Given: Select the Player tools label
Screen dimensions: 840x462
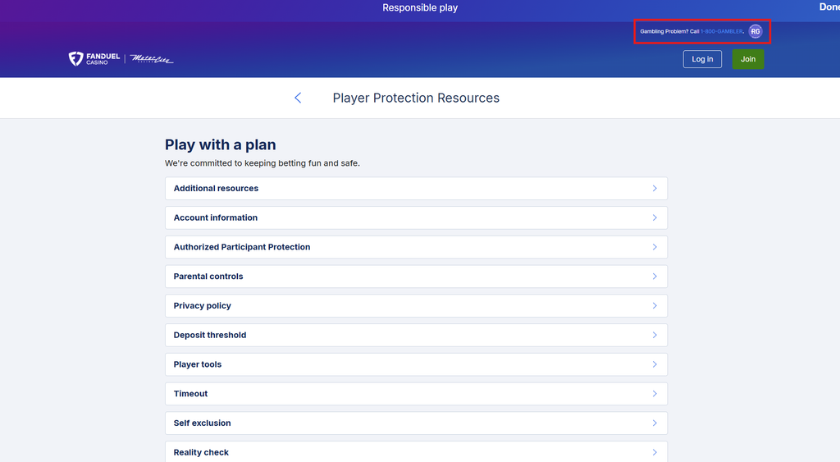Looking at the screenshot, I should point(197,364).
